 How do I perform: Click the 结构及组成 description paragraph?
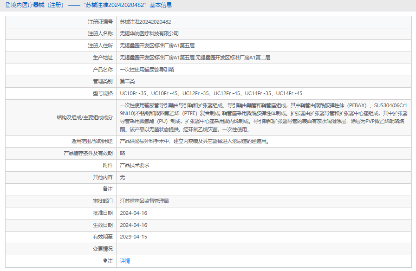tap(263, 117)
